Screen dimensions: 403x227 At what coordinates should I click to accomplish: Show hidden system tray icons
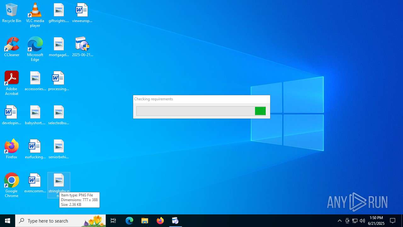339,221
